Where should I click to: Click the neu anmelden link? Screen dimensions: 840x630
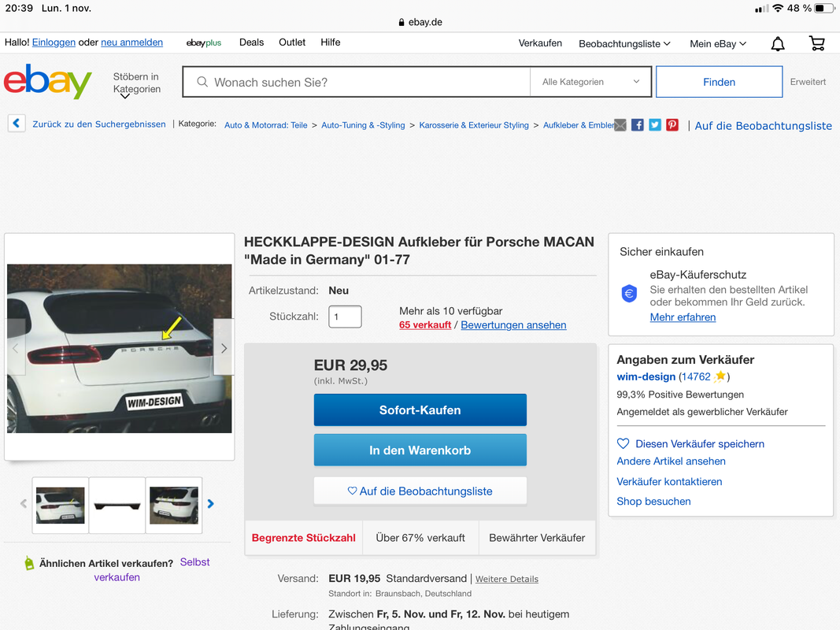[131, 43]
